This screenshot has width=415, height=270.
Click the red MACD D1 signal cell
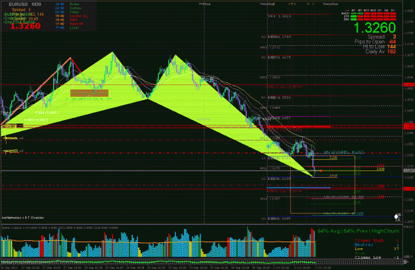click(393, 13)
